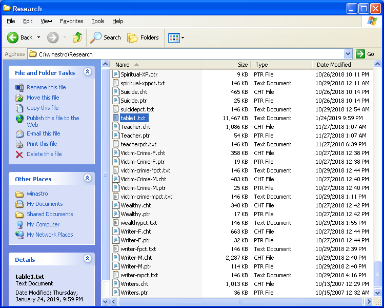The height and width of the screenshot is (308, 384).
Task: Click the Delete this file link
Action: (x=44, y=154)
